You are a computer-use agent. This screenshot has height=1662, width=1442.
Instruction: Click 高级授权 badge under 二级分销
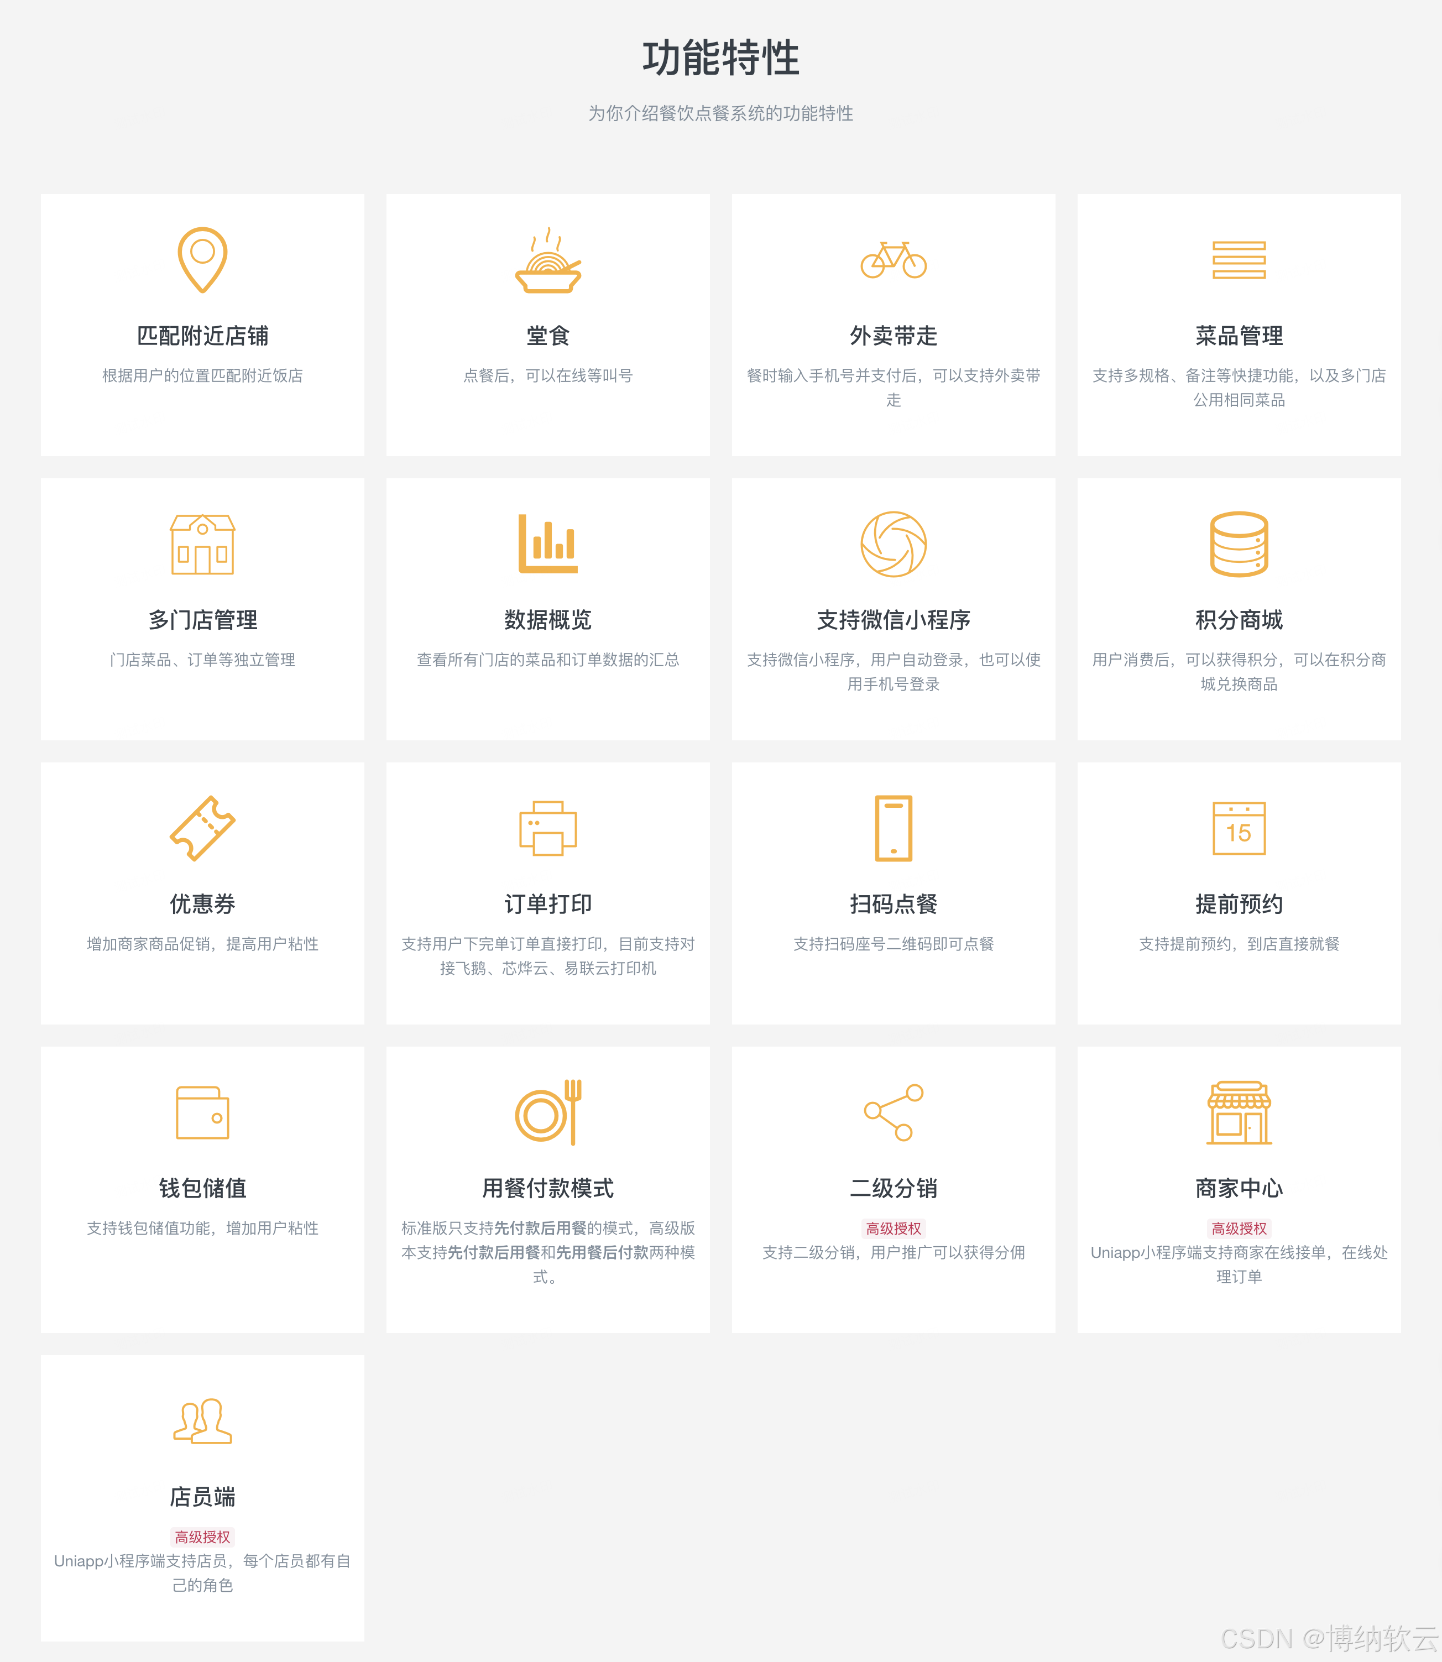(893, 1229)
